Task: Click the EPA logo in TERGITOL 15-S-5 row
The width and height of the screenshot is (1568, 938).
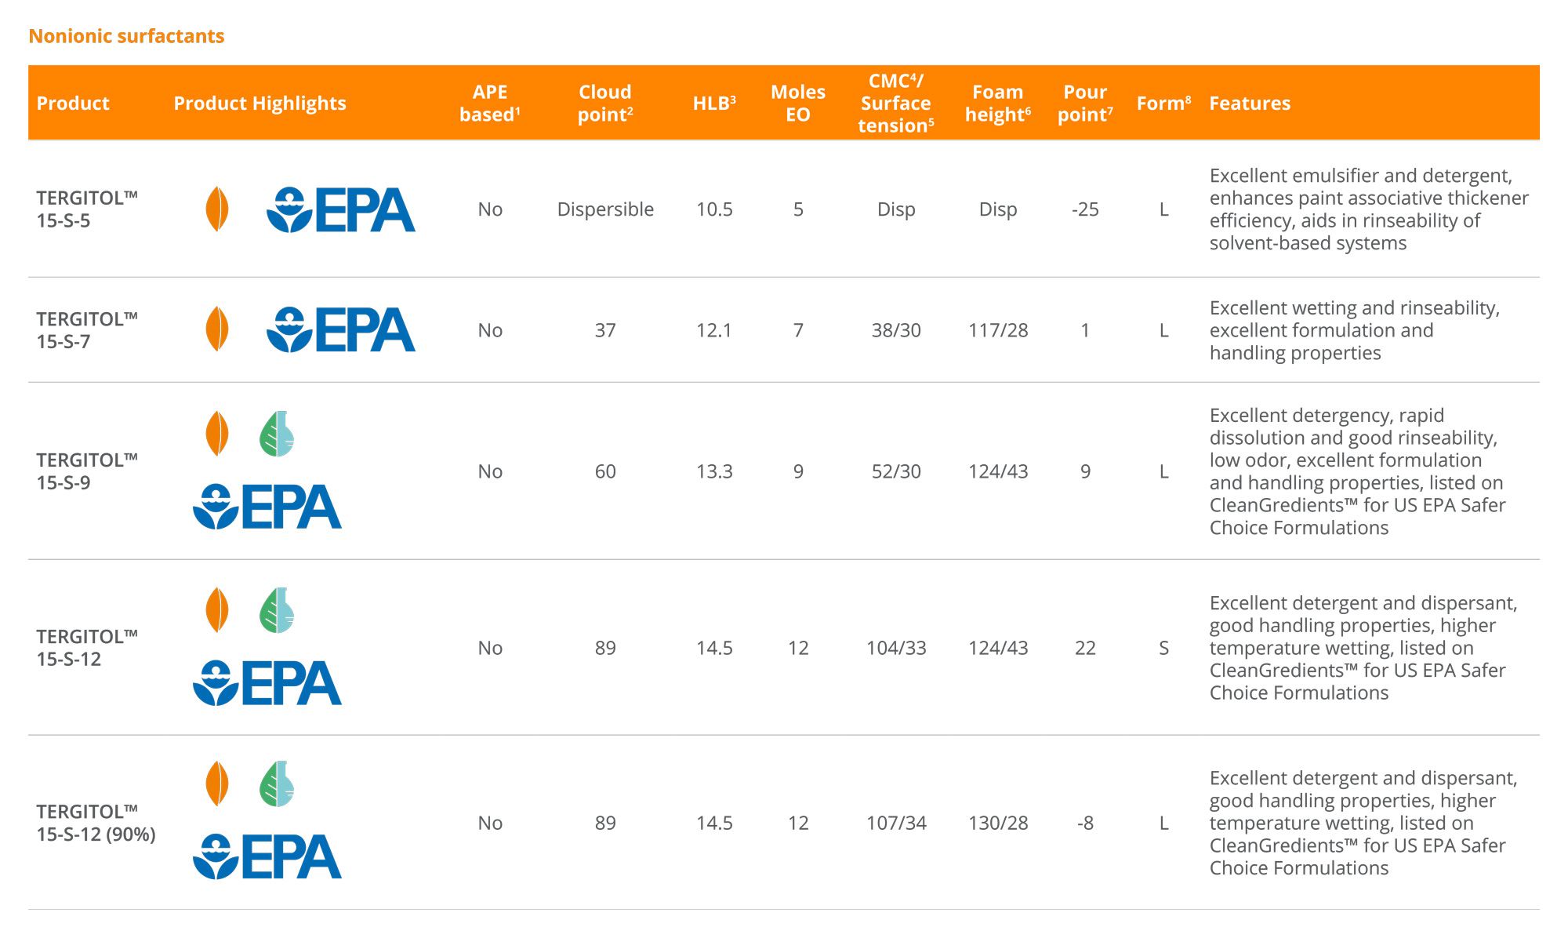Action: pos(341,210)
